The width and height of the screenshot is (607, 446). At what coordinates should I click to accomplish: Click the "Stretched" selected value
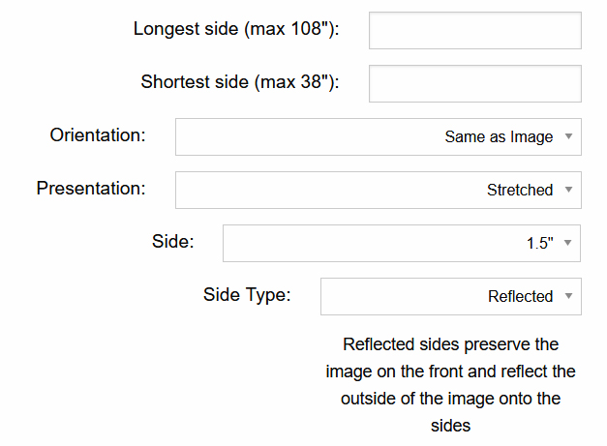[x=520, y=191]
